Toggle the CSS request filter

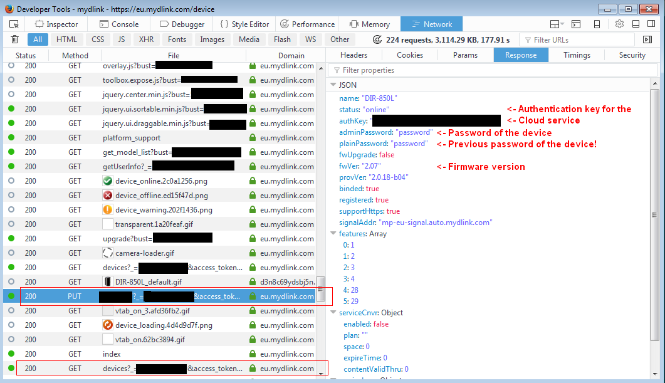tap(98, 39)
